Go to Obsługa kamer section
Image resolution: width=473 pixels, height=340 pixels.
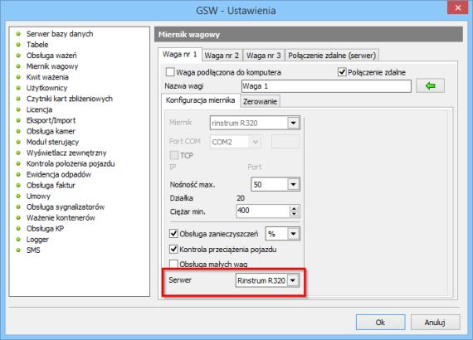[51, 131]
